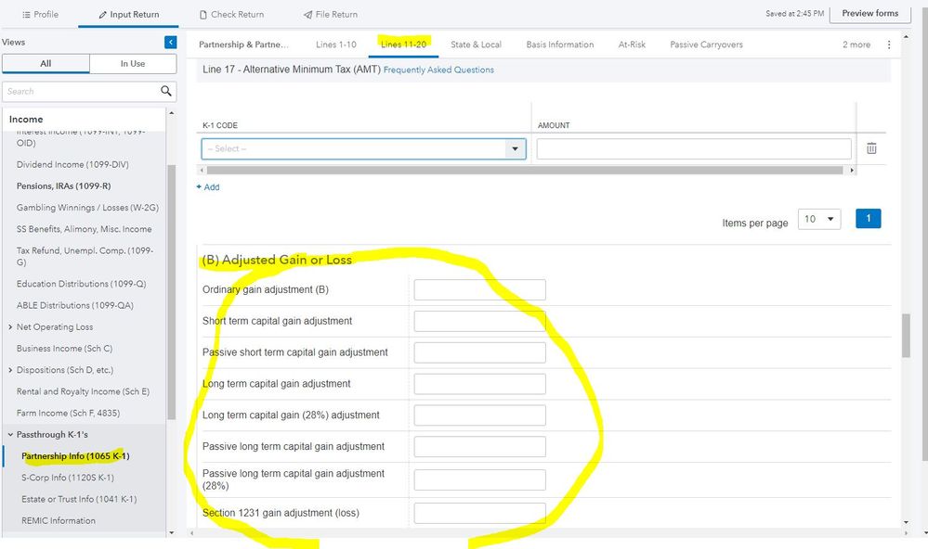The width and height of the screenshot is (928, 549).
Task: Toggle the In Use views filter
Action: 133,64
